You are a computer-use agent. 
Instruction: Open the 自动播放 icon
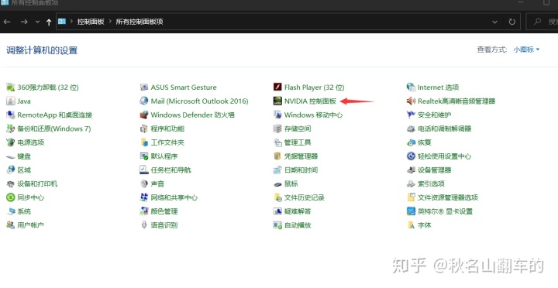(x=277, y=225)
